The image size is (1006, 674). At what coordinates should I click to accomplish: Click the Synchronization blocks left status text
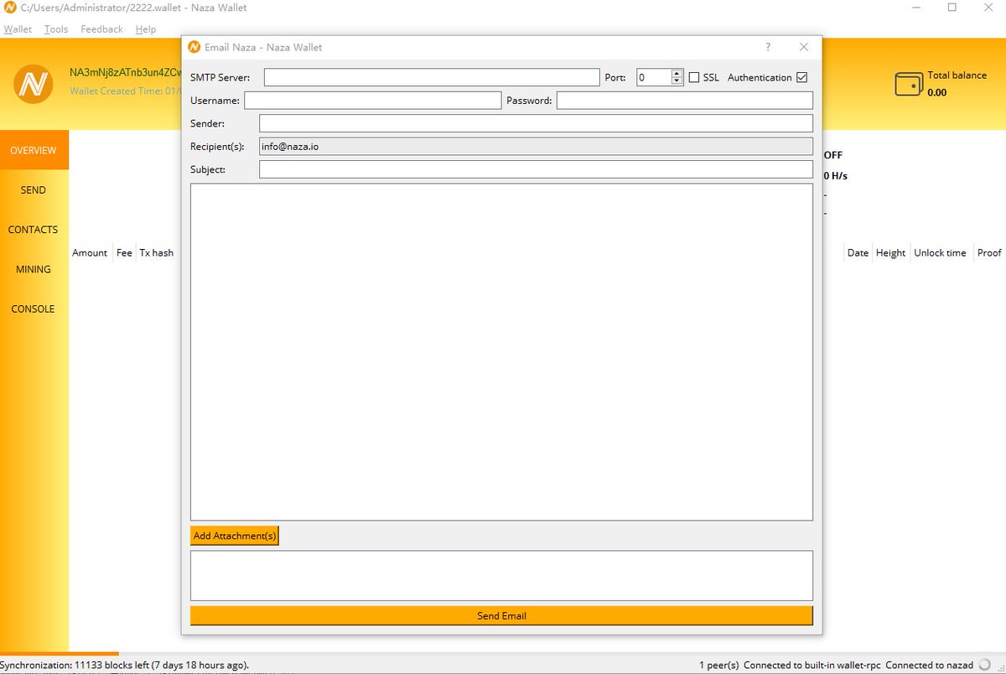point(124,665)
